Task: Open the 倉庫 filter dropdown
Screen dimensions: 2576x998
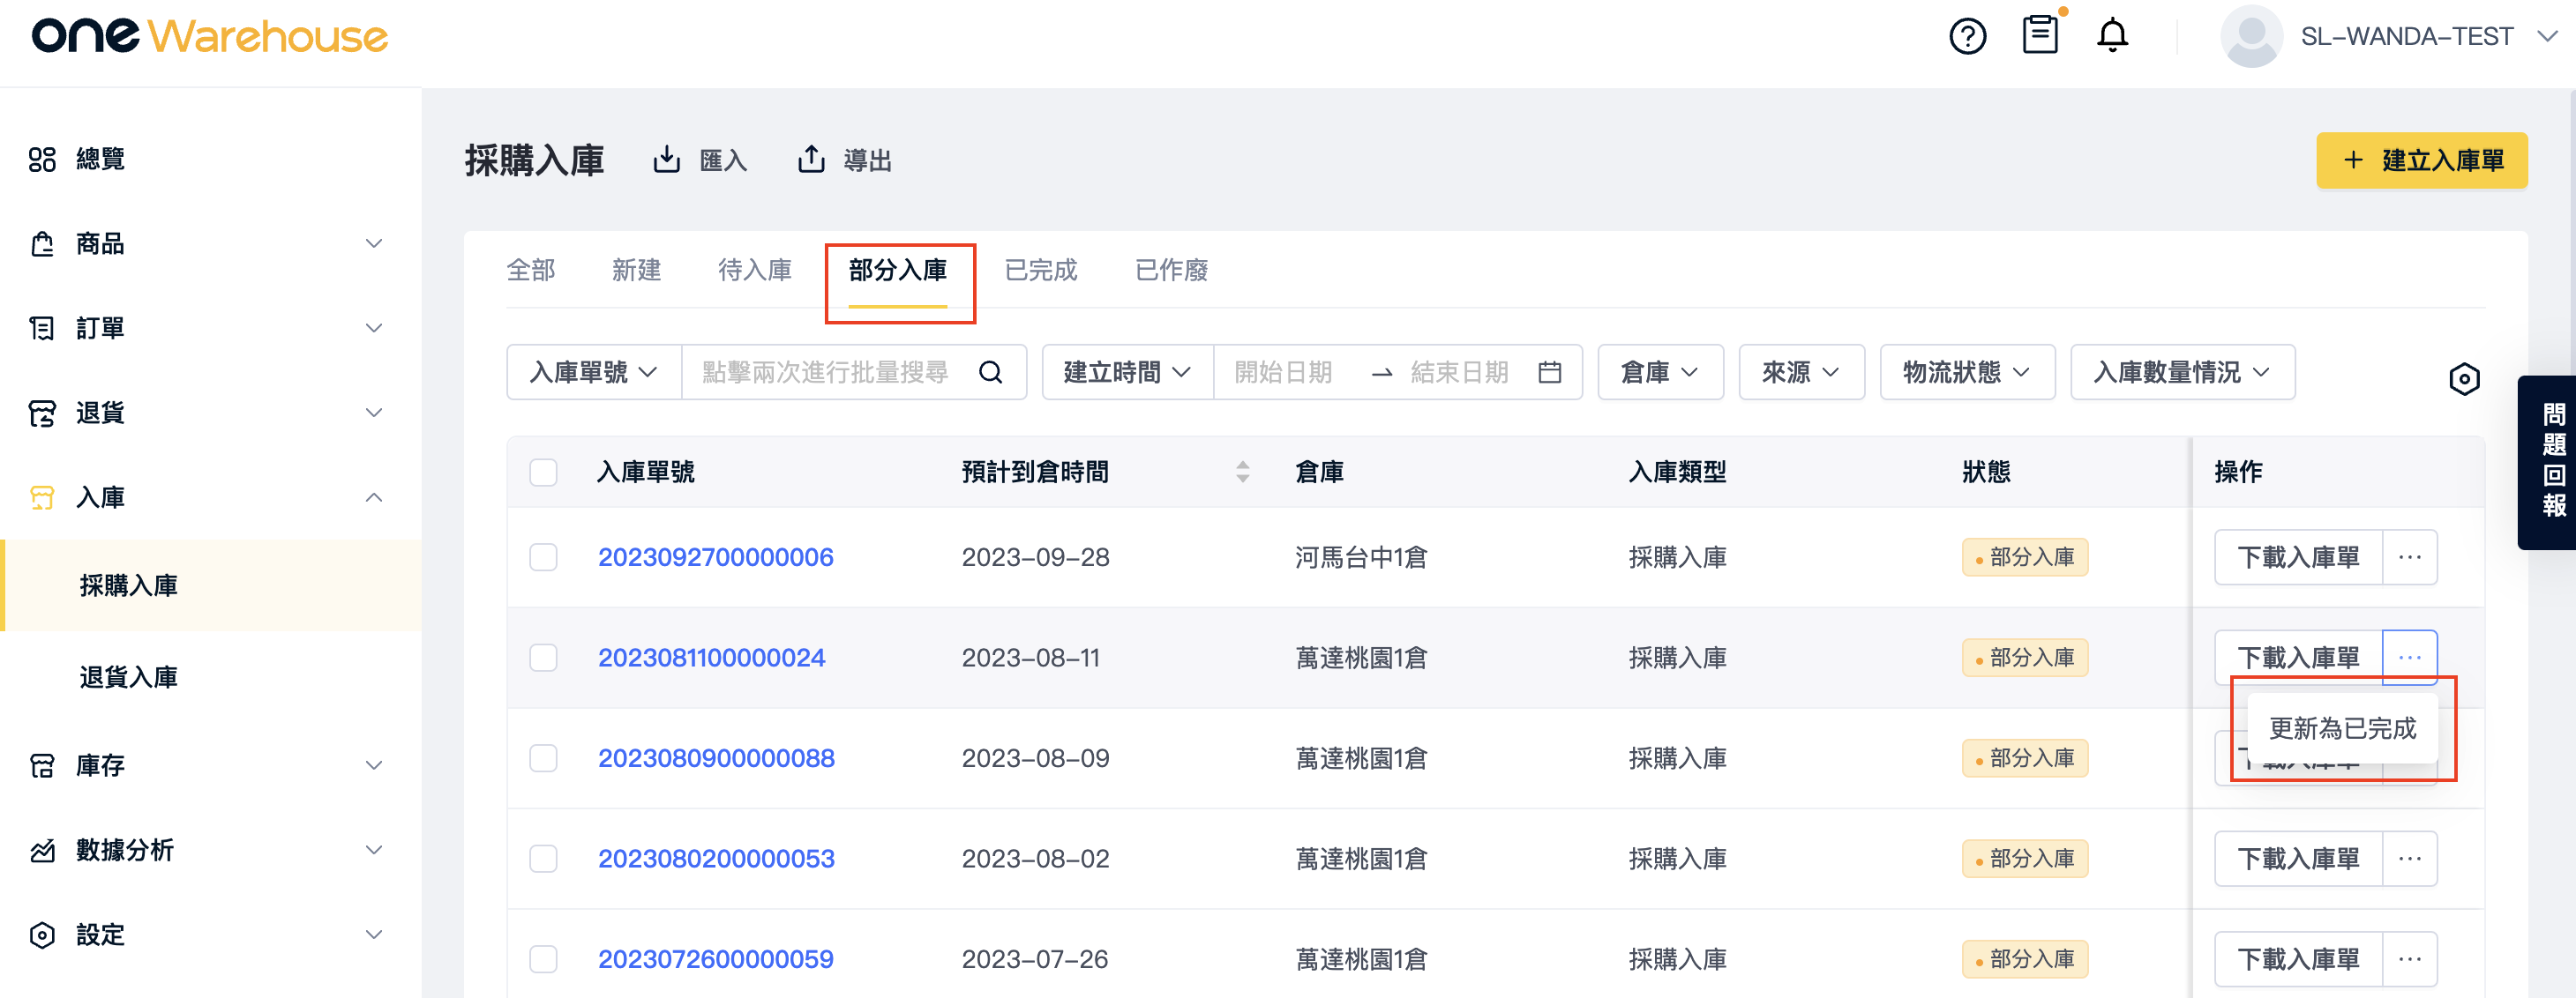Action: tap(1660, 373)
